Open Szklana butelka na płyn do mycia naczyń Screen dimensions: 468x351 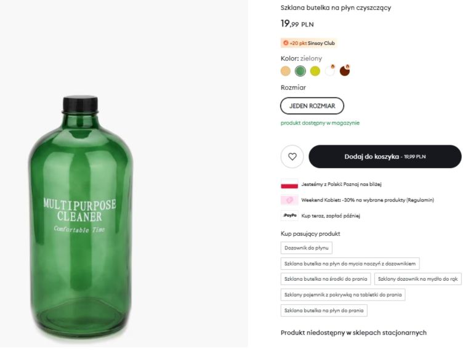350,264
